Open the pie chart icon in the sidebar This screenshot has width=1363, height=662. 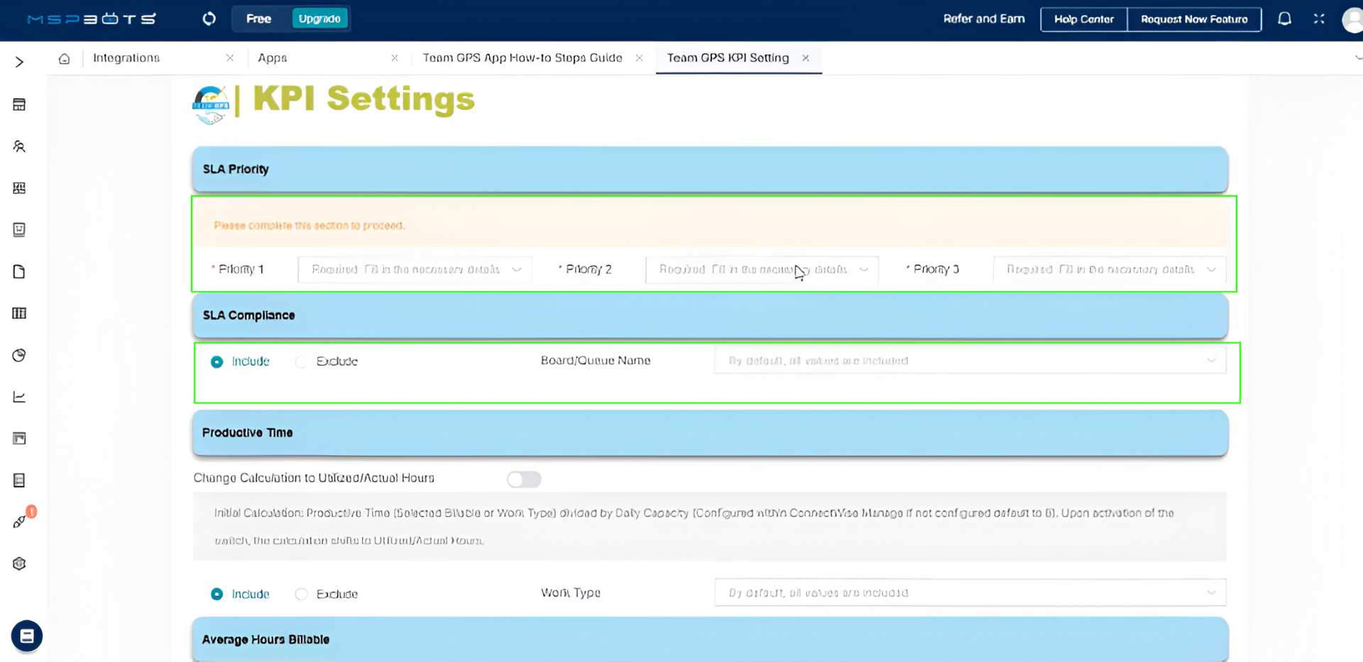(x=19, y=355)
